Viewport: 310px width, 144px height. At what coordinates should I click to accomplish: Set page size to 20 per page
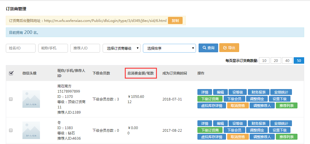[x=276, y=60]
